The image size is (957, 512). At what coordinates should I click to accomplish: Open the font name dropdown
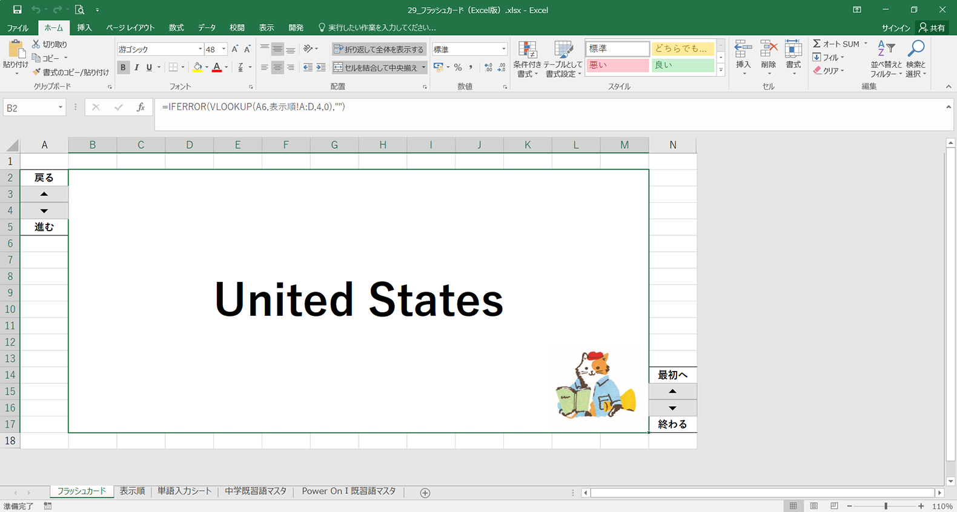(x=200, y=49)
